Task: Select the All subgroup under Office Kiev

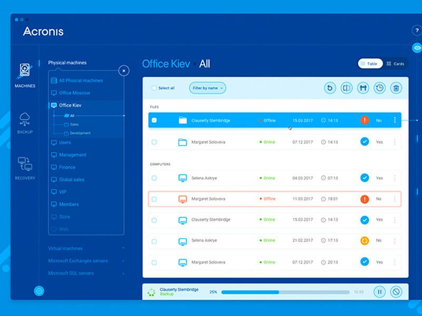Action: [x=70, y=115]
